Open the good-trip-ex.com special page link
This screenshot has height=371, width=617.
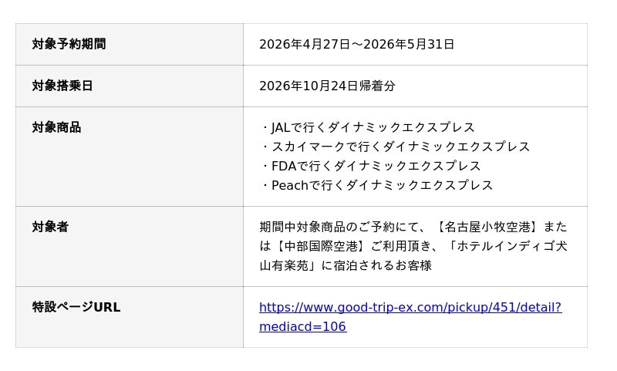[410, 307]
